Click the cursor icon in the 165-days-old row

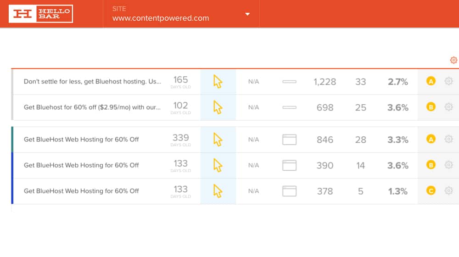(x=218, y=81)
